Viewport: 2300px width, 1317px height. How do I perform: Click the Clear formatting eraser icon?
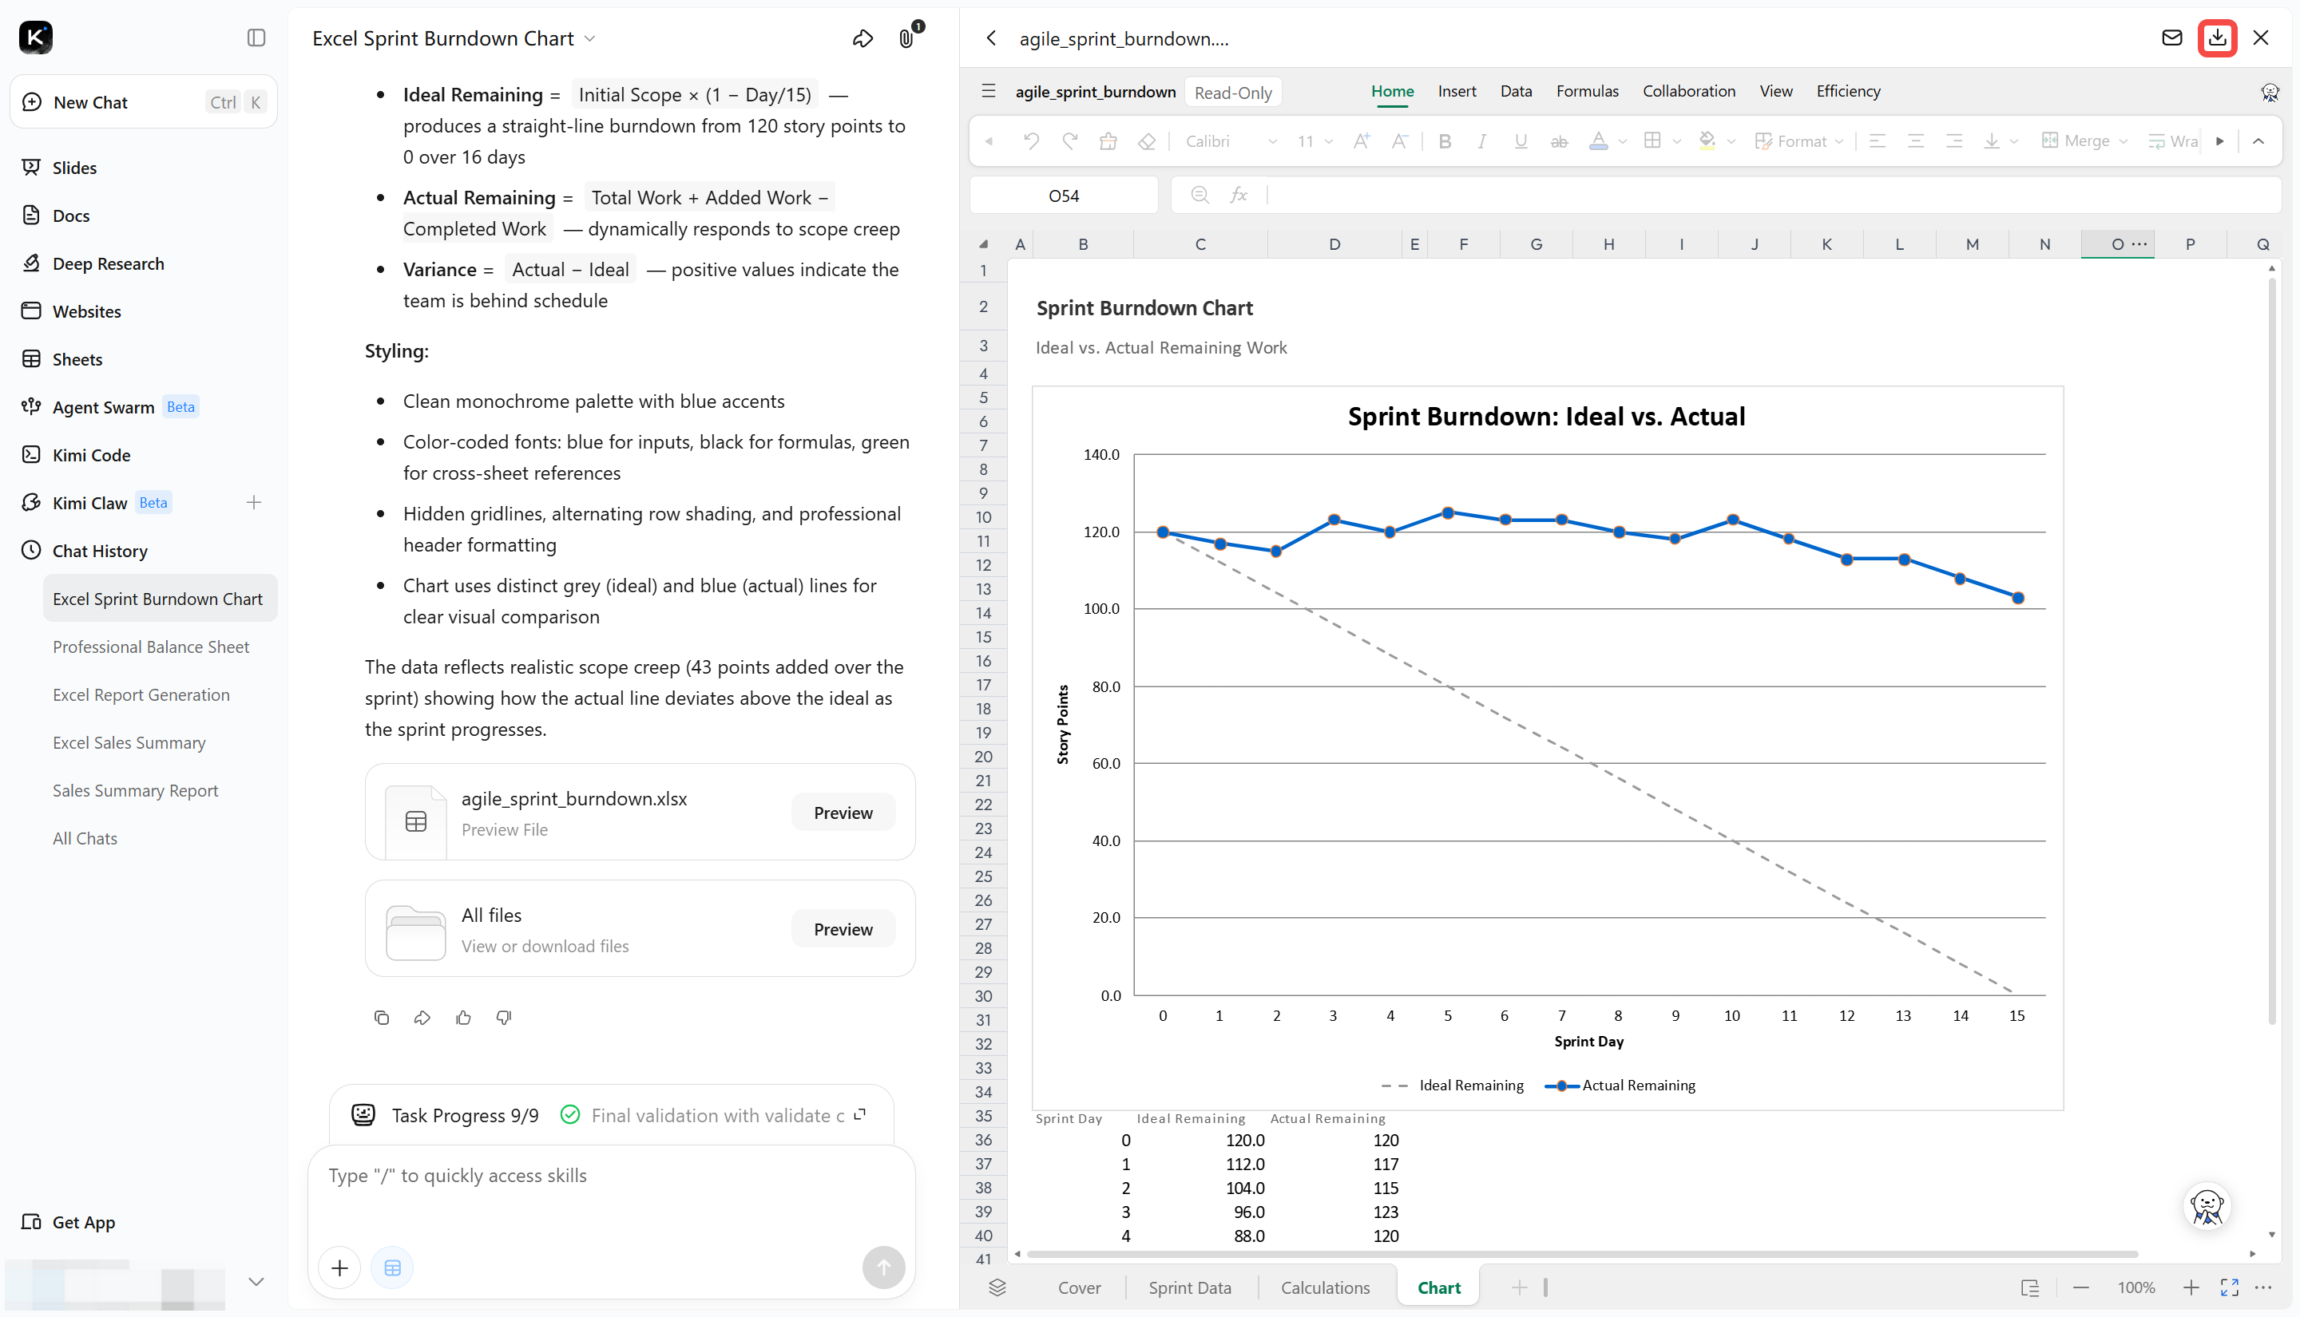tap(1148, 141)
